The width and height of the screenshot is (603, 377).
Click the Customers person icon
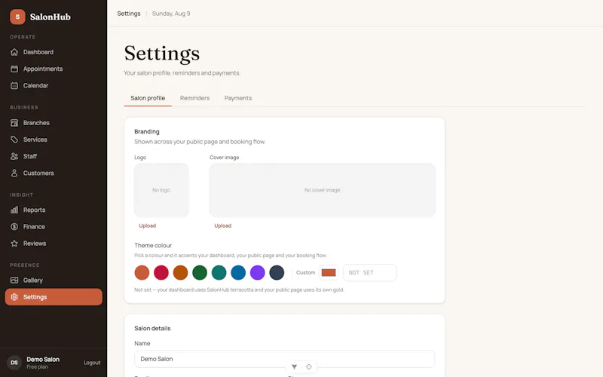point(14,173)
